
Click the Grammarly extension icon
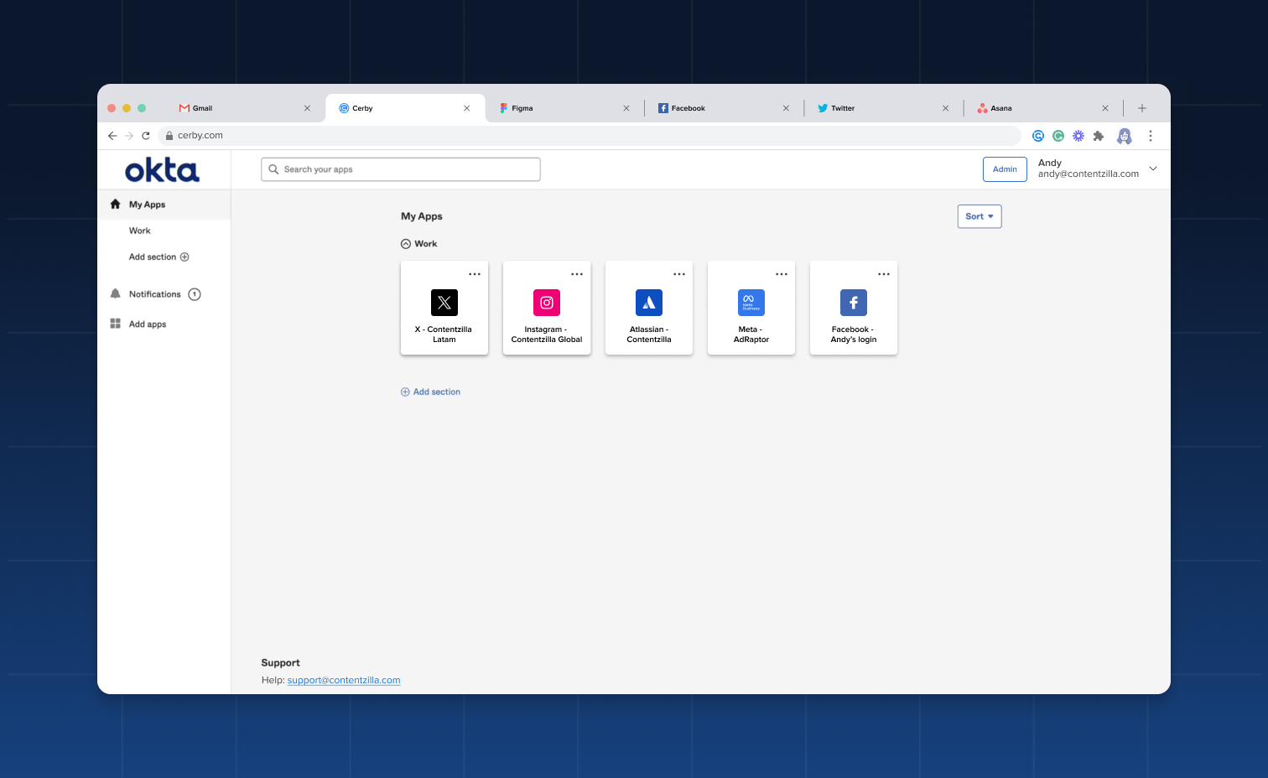pyautogui.click(x=1058, y=136)
